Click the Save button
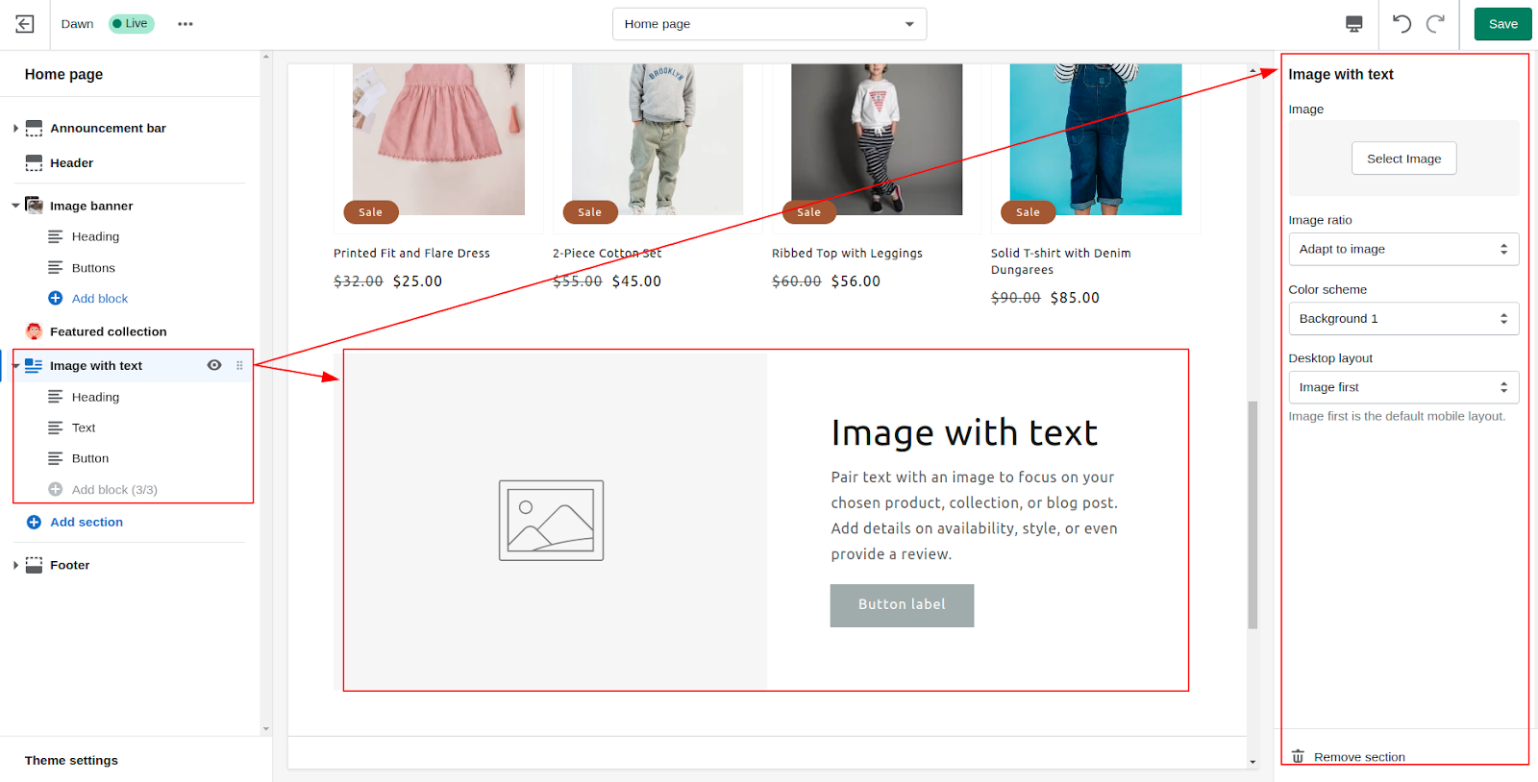The height and width of the screenshot is (782, 1538). (x=1502, y=24)
